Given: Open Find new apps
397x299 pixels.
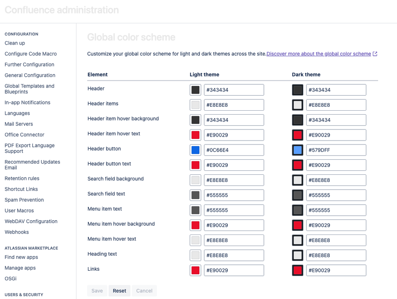Looking at the screenshot, I should coord(21,257).
